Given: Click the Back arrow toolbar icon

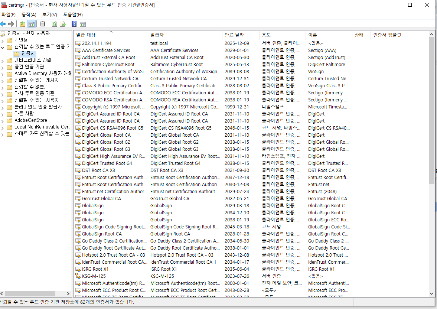Looking at the screenshot, I should click(3, 24).
